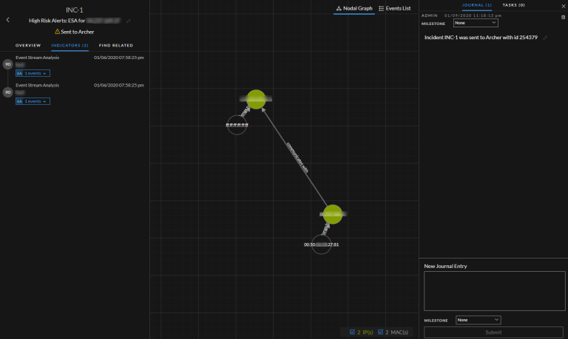Select the upper hollow MAC node circle
Viewport: 568px width, 339px height.
[237, 125]
